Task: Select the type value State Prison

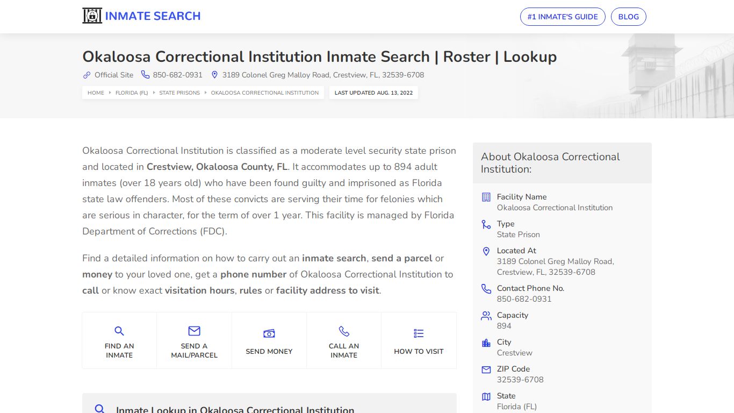Action: click(519, 234)
